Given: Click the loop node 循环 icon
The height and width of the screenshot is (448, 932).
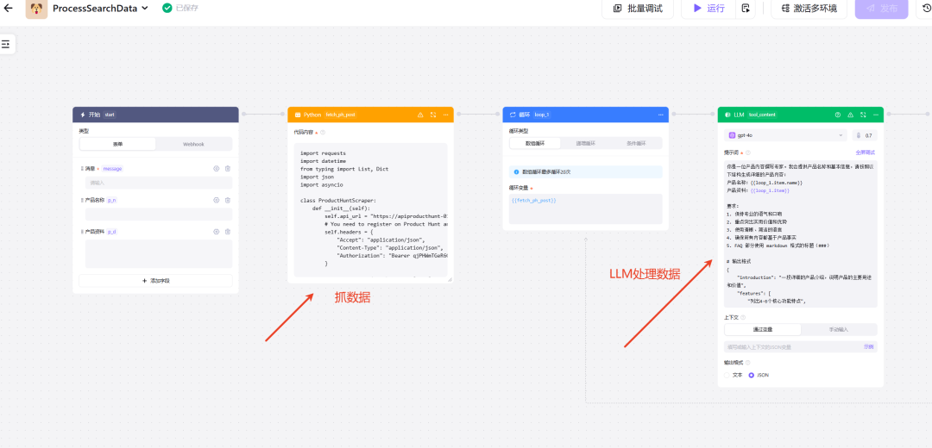Looking at the screenshot, I should [513, 115].
